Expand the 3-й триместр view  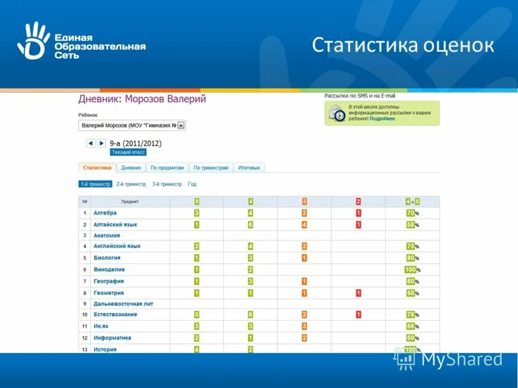(166, 183)
